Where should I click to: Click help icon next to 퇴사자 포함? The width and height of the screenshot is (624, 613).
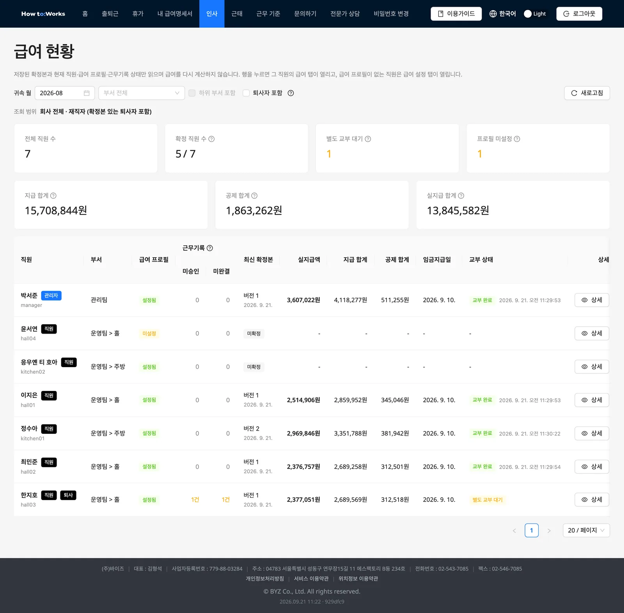[291, 93]
